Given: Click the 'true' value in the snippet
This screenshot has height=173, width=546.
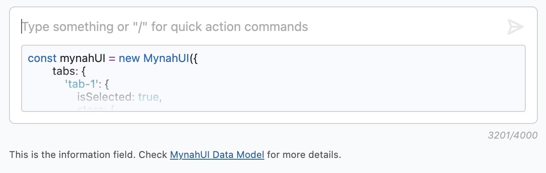Looking at the screenshot, I should (149, 97).
